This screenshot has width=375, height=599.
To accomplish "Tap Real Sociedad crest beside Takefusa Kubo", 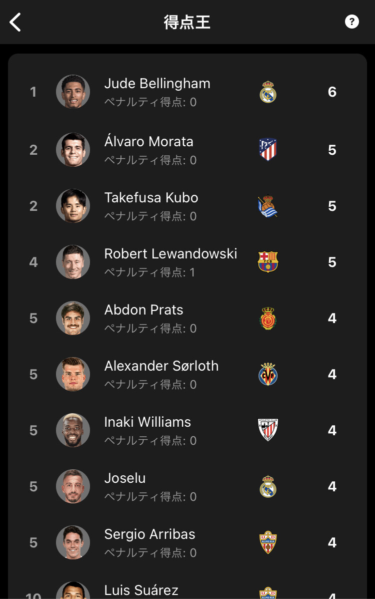I will (268, 206).
